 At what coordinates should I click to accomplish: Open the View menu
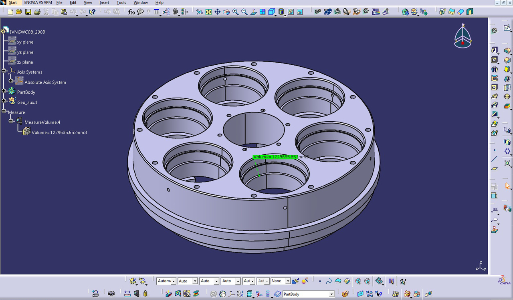(88, 2)
